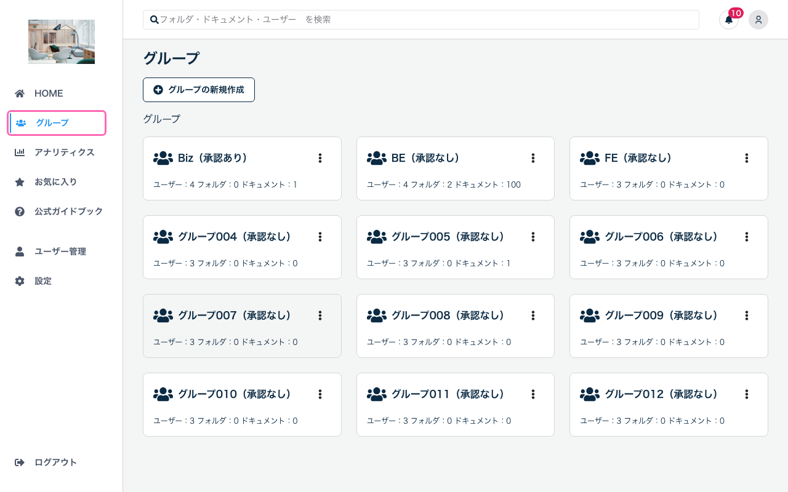
Task: Click the notification bell with badge 10
Action: click(729, 20)
